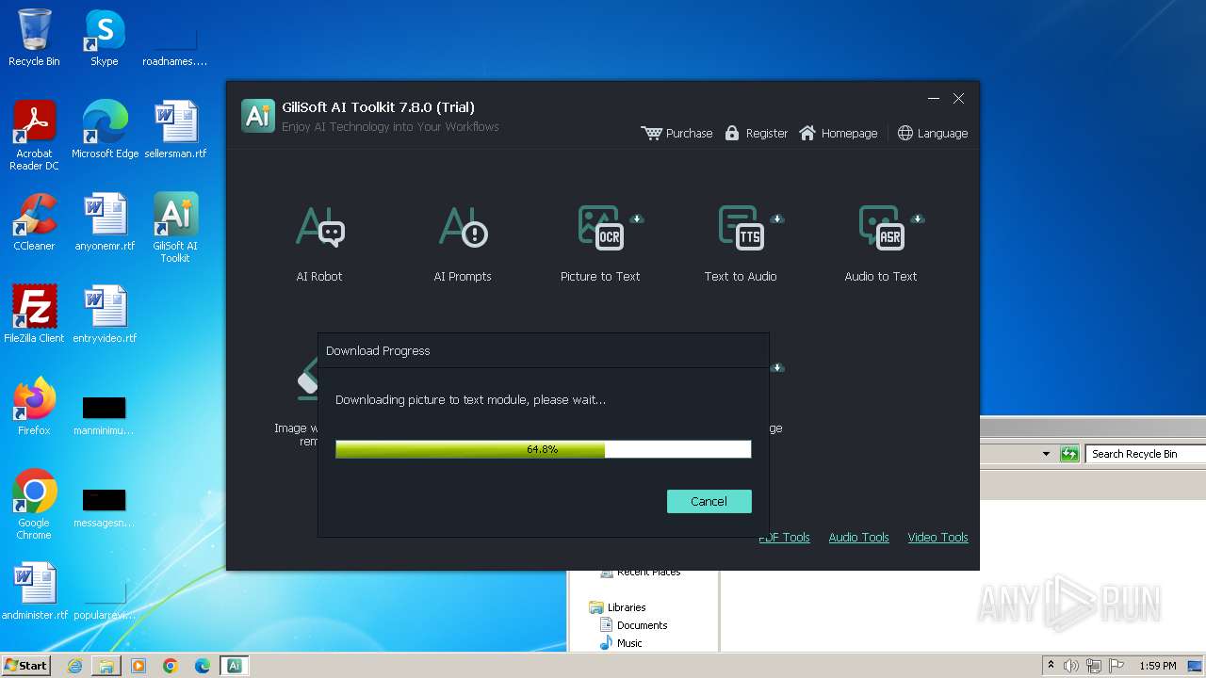Image resolution: width=1206 pixels, height=678 pixels.
Task: Click the Search Recycle Bin field in Explorer
Action: coord(1146,454)
